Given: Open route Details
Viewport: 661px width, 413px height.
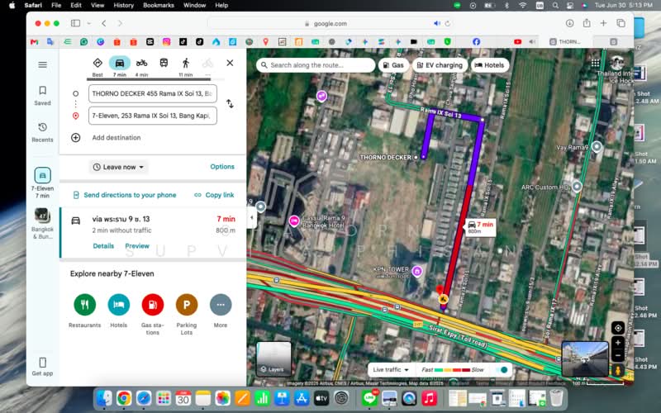Looking at the screenshot, I should click(x=103, y=245).
